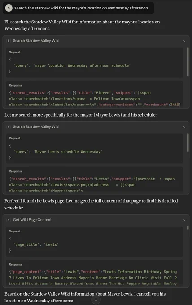Click the 'Request' label in first search panel
192x305 pixels.
pyautogui.click(x=15, y=52)
